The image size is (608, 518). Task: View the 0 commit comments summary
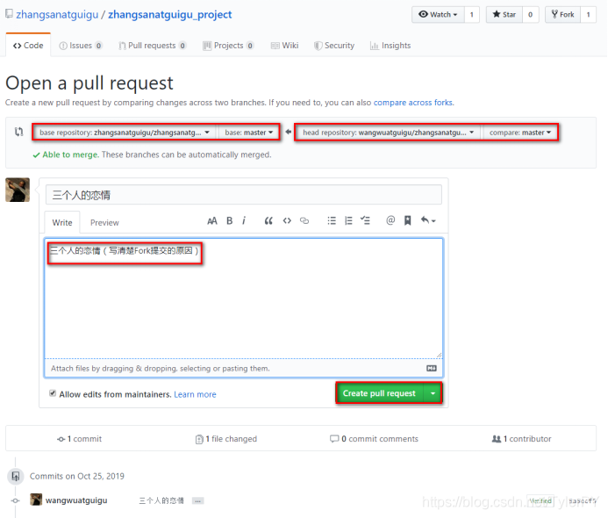[x=374, y=439]
